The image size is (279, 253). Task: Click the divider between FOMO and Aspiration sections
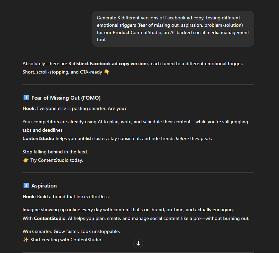(138, 173)
